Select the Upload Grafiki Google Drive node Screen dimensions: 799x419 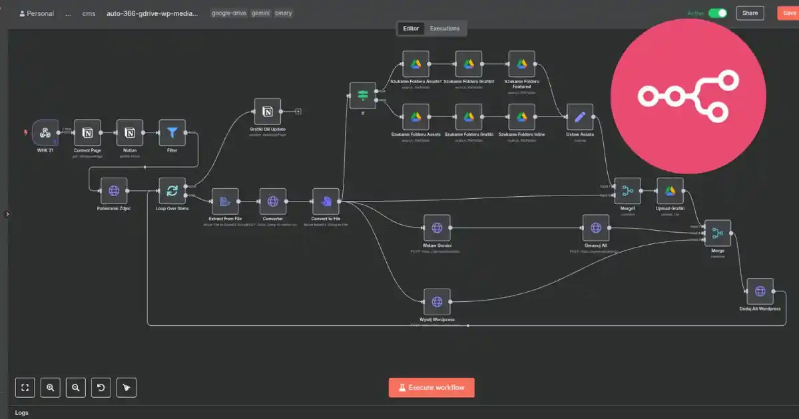[x=670, y=191]
